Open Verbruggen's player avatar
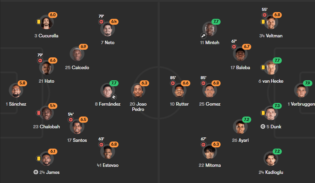Viewport: 315px width, 183px height. (301, 90)
